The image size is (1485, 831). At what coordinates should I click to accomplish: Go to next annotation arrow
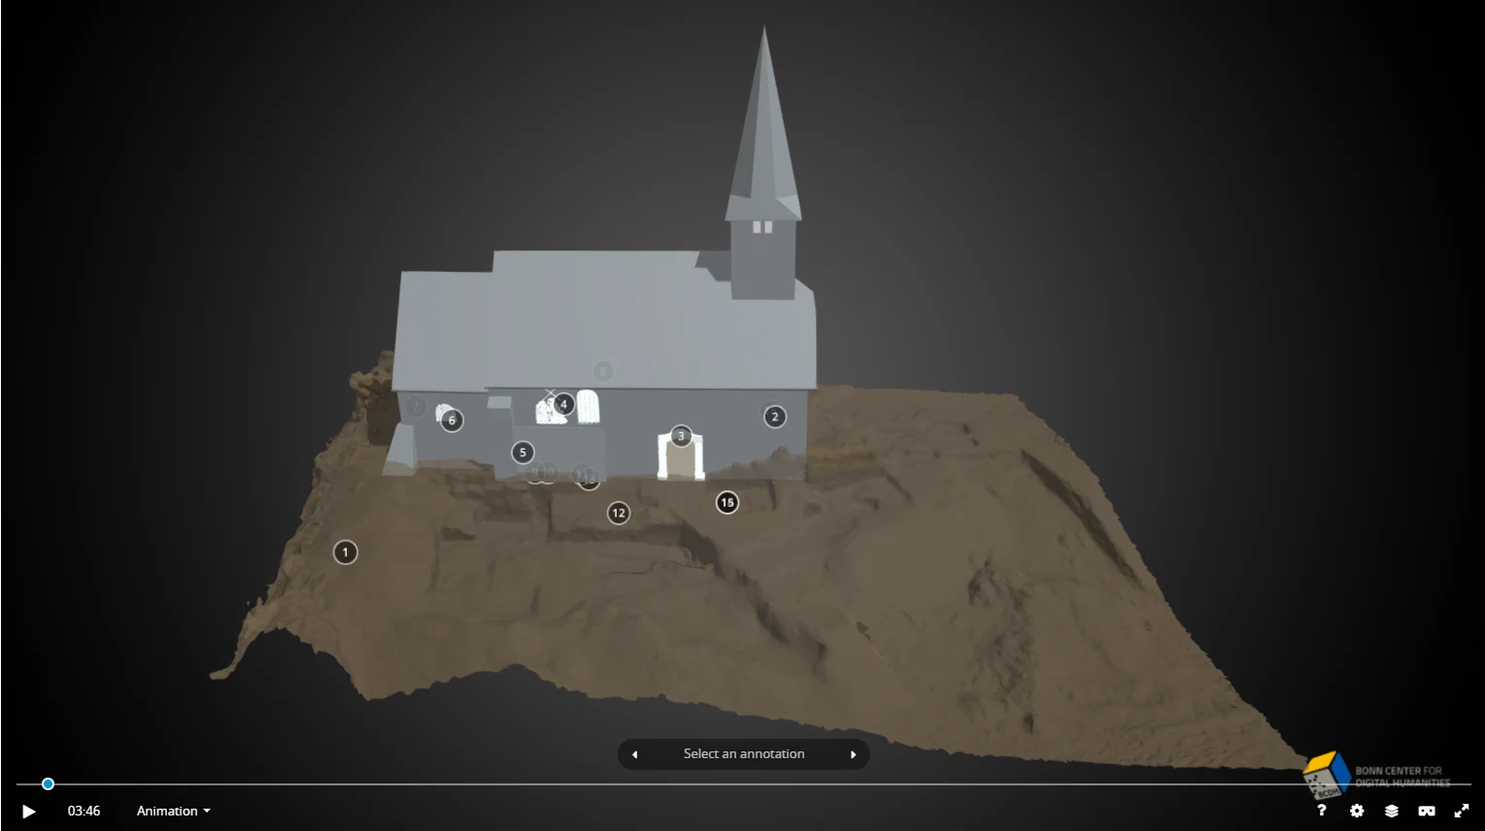853,754
